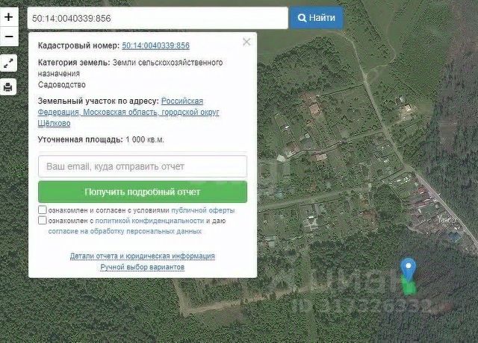Zoom in the map with plus button

click(9, 17)
